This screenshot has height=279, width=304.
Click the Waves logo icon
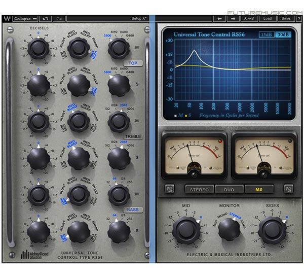click(7, 19)
